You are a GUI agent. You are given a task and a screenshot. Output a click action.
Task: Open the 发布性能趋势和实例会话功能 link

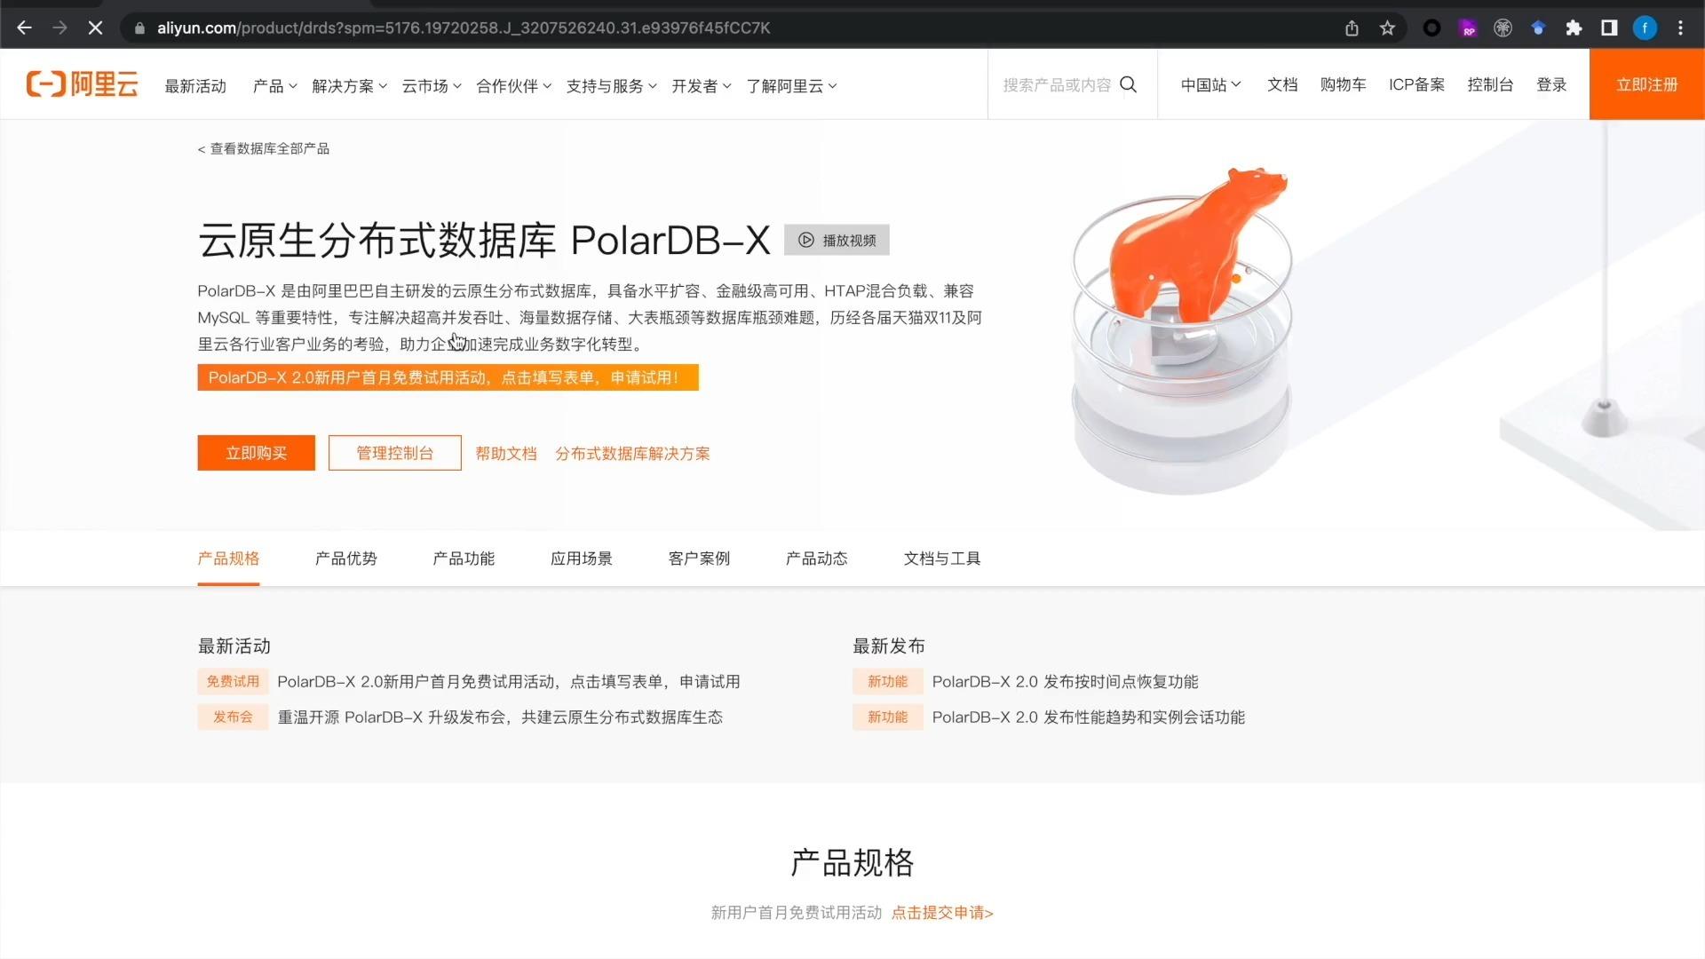1088,717
